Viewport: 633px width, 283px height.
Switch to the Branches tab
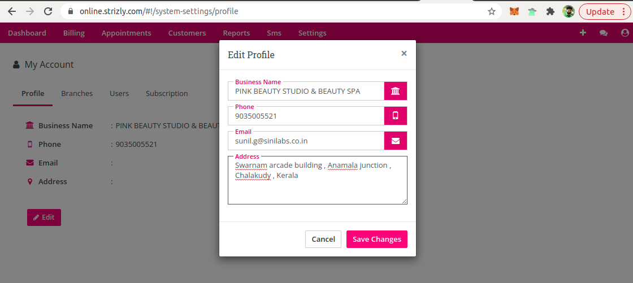pos(77,93)
